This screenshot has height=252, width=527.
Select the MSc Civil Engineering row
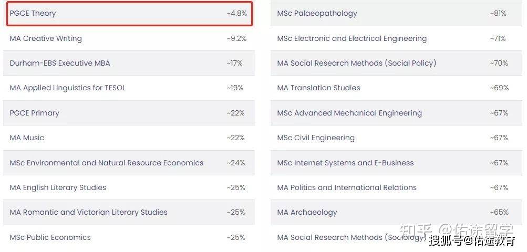click(396, 138)
